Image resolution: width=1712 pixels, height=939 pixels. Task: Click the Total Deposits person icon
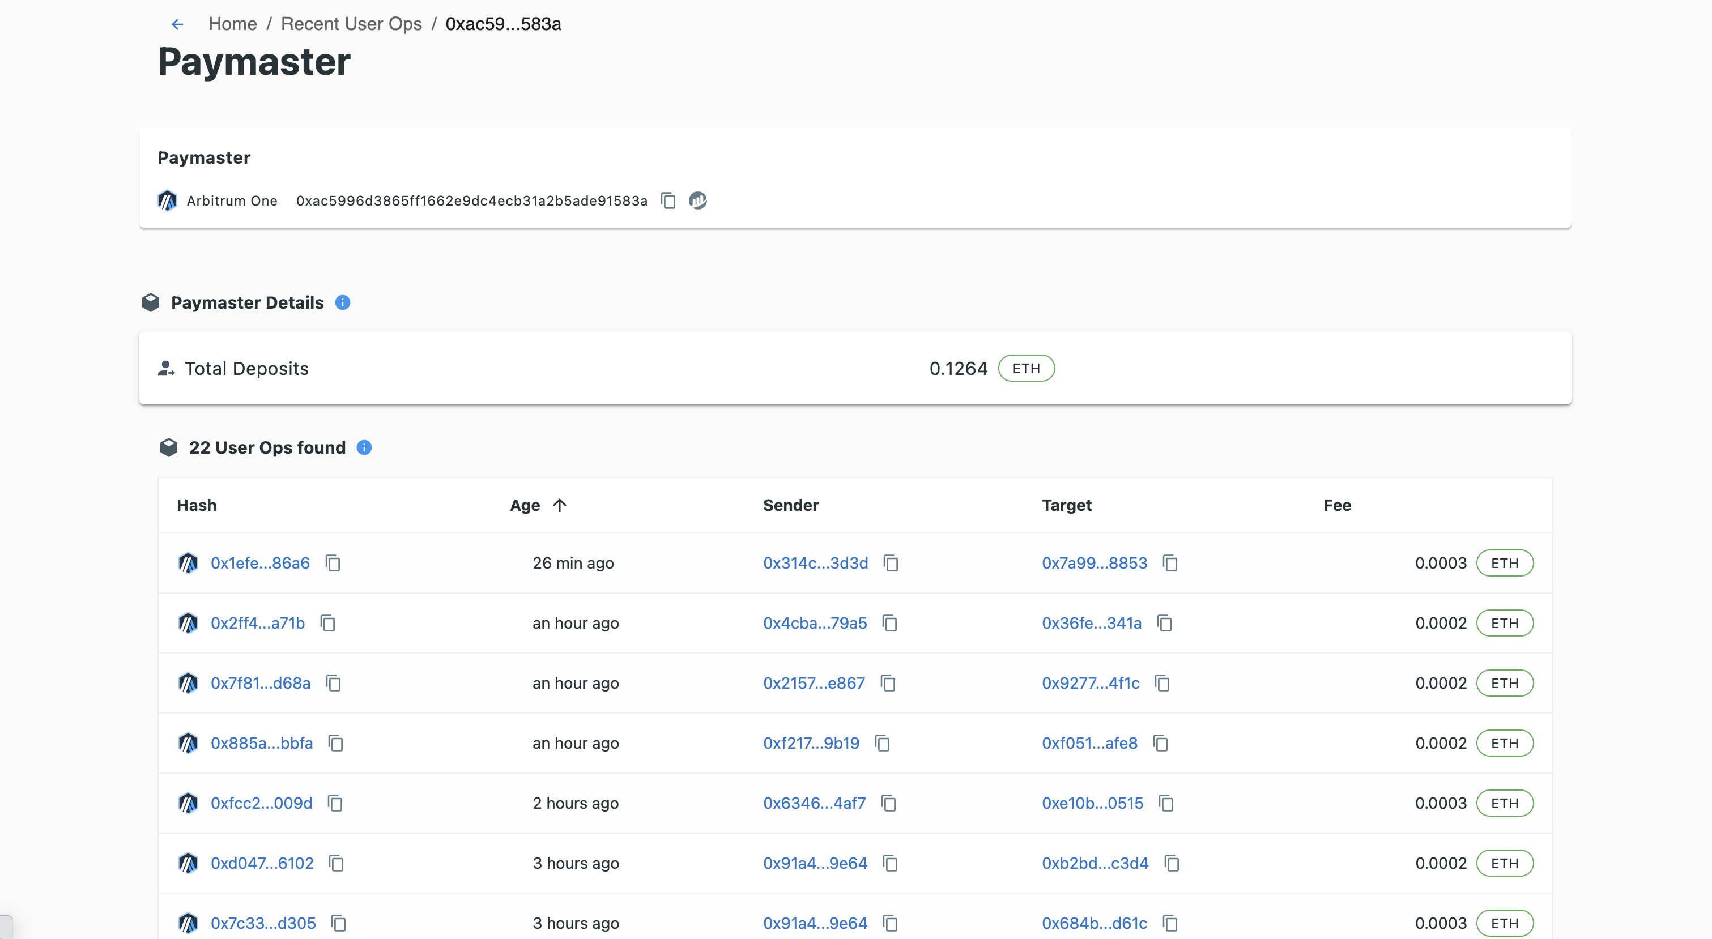pyautogui.click(x=166, y=369)
